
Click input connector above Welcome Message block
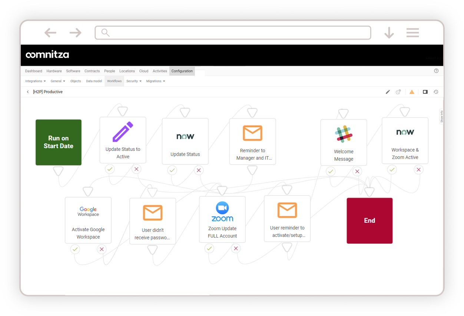coord(344,113)
